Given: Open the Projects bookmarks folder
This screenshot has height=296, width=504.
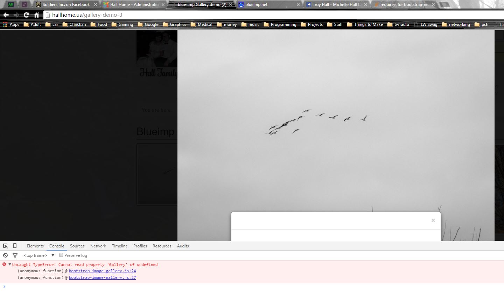Looking at the screenshot, I should (x=312, y=24).
